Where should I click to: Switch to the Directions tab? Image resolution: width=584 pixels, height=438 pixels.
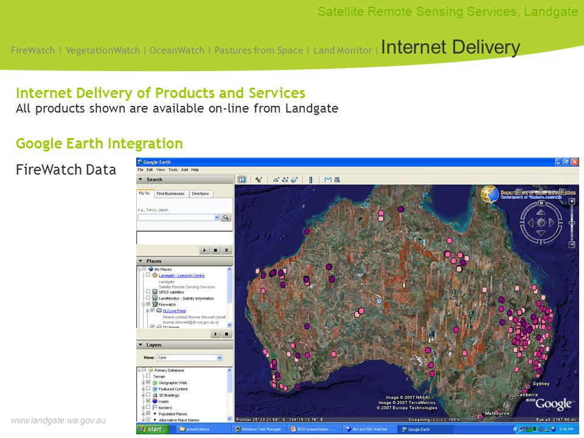200,193
